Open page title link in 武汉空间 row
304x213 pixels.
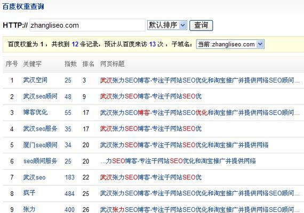(x=200, y=80)
